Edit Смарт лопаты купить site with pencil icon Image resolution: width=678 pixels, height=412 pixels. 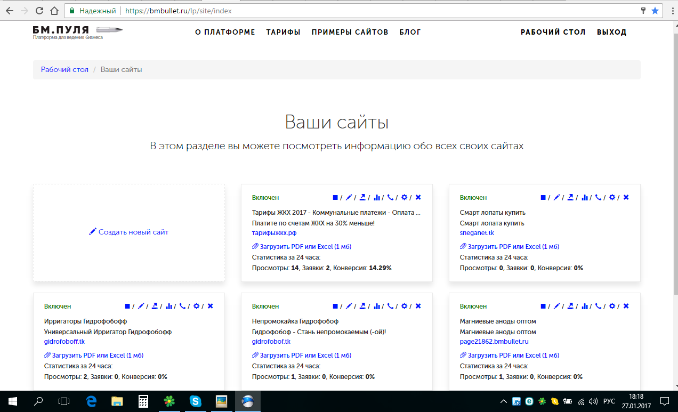(557, 198)
